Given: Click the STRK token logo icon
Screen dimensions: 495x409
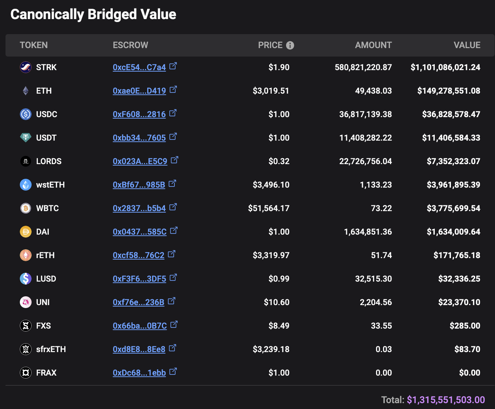Looking at the screenshot, I should [26, 67].
